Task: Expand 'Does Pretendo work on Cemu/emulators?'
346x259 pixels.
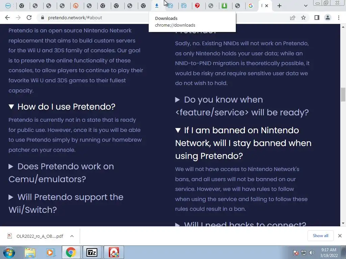Action: tap(61, 173)
